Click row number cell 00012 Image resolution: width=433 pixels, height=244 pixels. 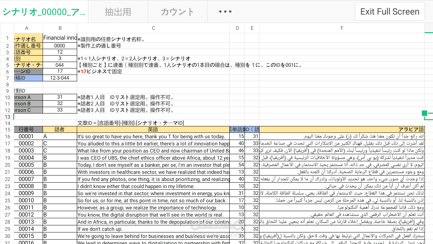[x=28, y=215]
